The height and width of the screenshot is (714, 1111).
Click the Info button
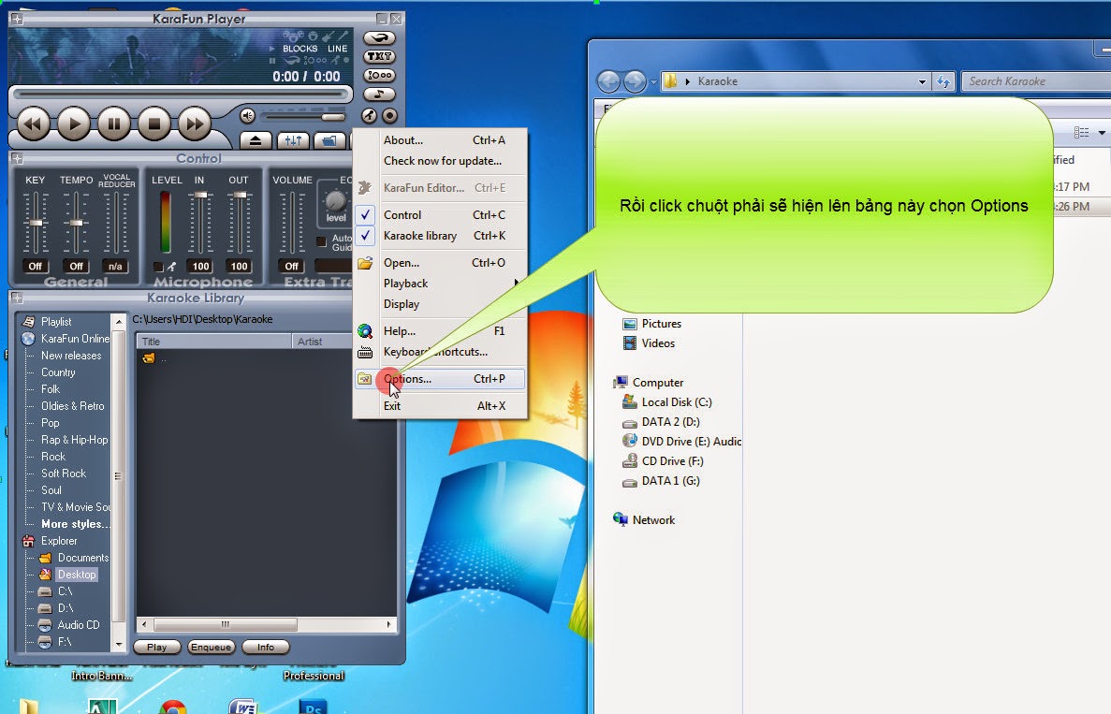click(x=266, y=647)
